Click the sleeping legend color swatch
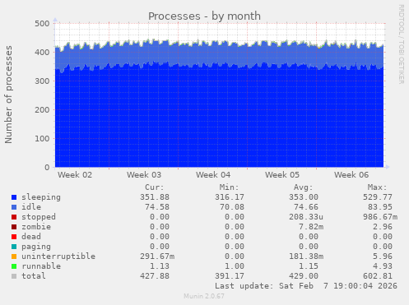 (14, 197)
